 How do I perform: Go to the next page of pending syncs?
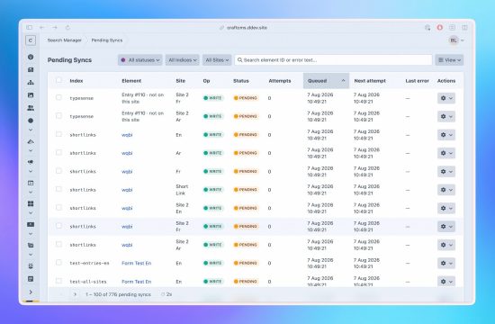click(x=75, y=294)
